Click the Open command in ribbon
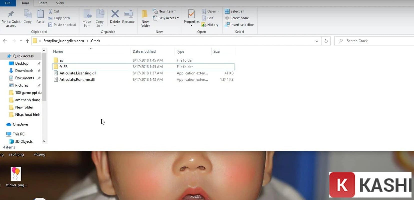The width and height of the screenshot is (414, 200). [210, 11]
